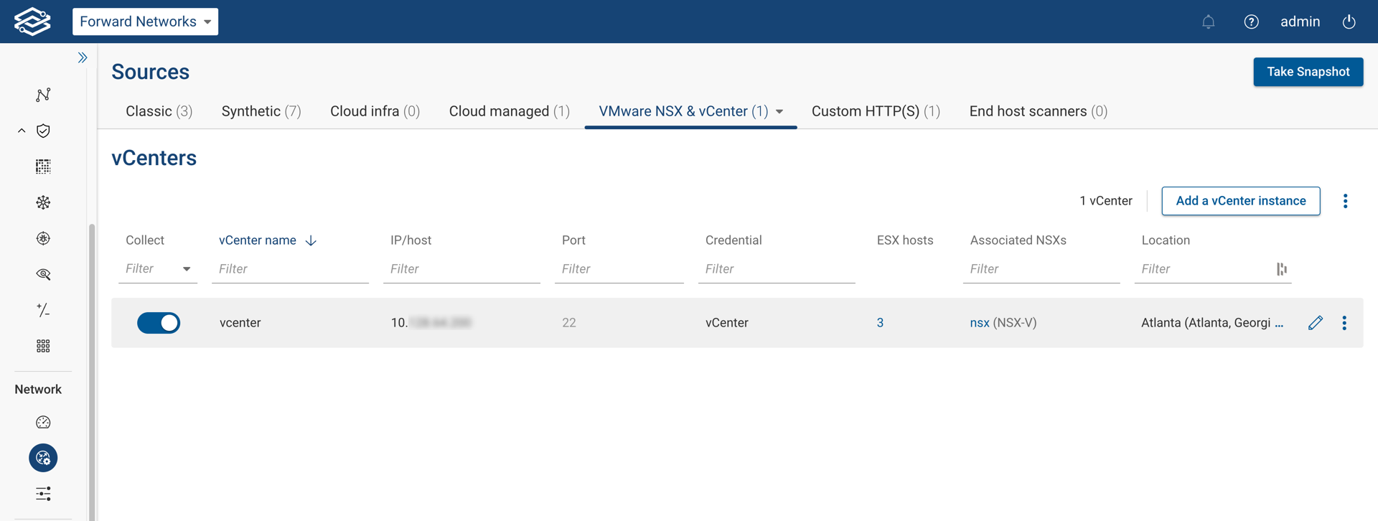Open the column chooser icon
Image resolution: width=1378 pixels, height=521 pixels.
click(x=1282, y=269)
